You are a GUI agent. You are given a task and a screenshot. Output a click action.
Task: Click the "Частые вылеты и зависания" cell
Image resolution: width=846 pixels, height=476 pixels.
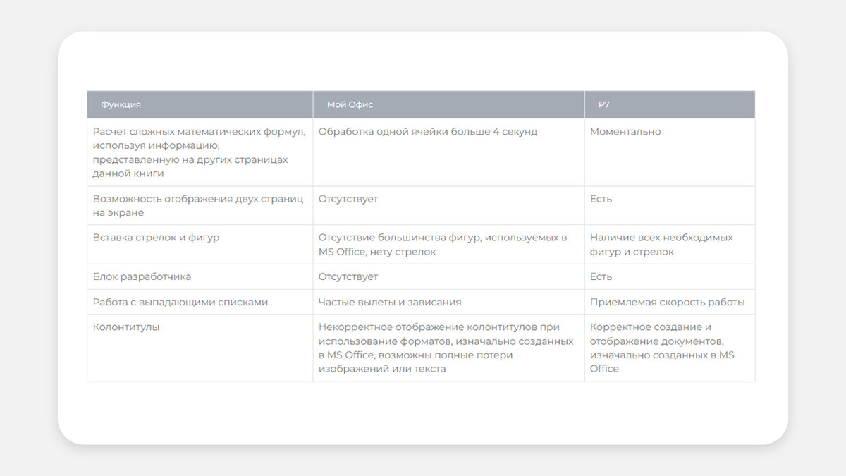coord(448,302)
